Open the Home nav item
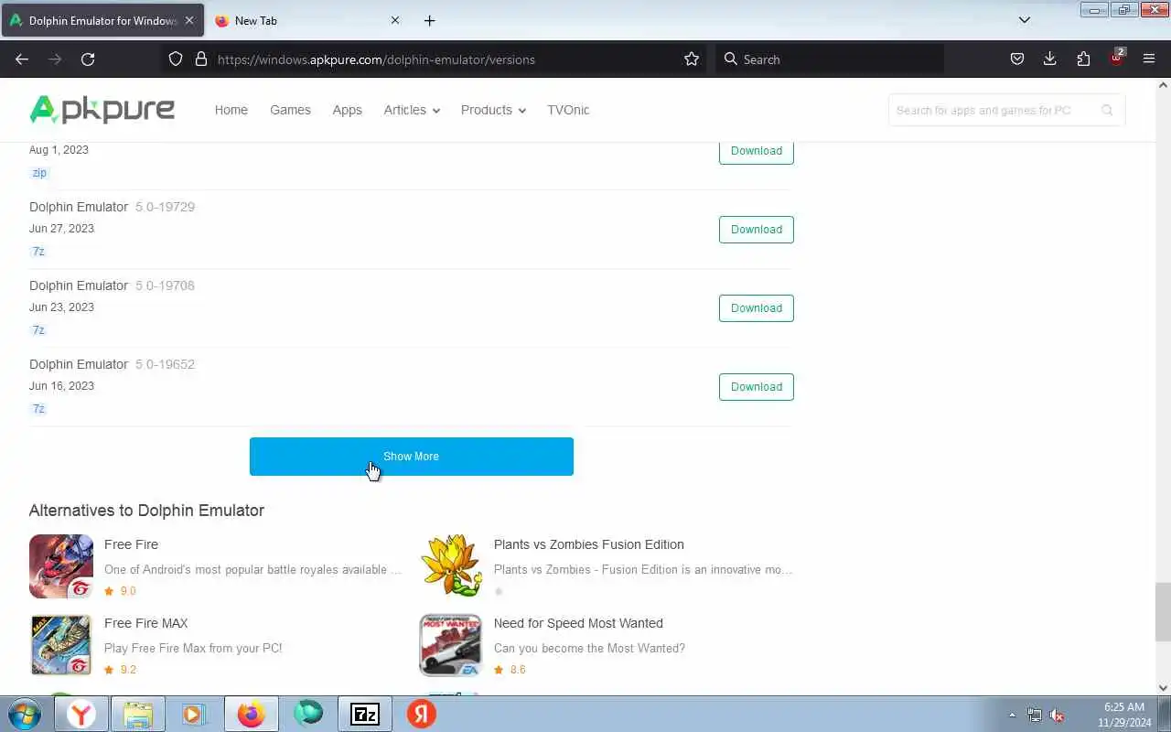Screen dimensions: 1171x732 tap(231, 110)
